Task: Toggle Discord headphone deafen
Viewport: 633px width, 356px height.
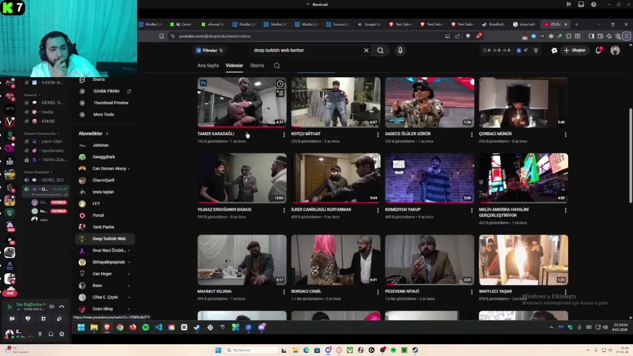Action: click(51, 334)
